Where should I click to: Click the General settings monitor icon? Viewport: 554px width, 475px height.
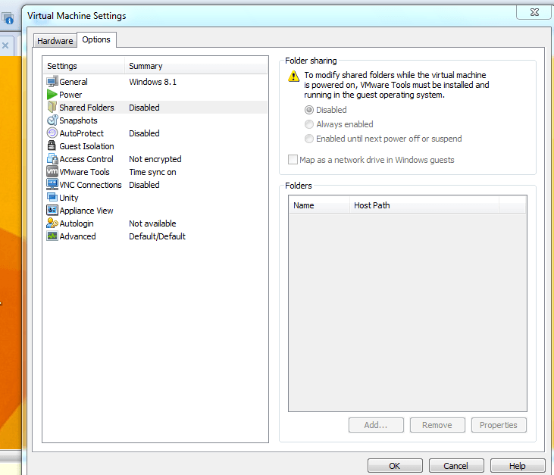coord(52,82)
